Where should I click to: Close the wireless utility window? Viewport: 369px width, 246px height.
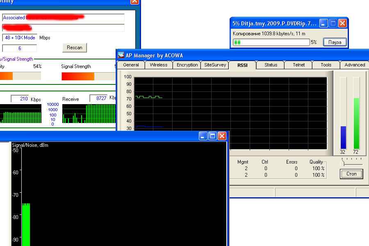pos(134,1)
